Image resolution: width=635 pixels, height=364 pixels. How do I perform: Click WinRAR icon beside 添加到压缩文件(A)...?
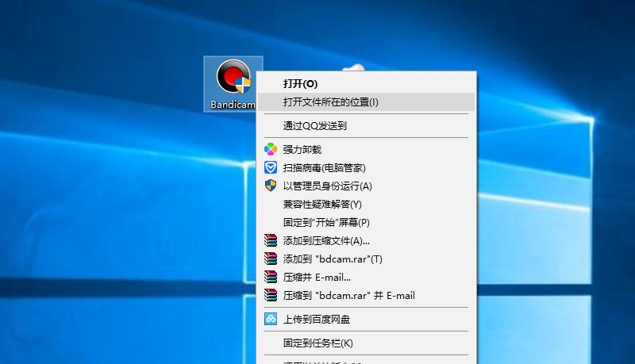(271, 240)
